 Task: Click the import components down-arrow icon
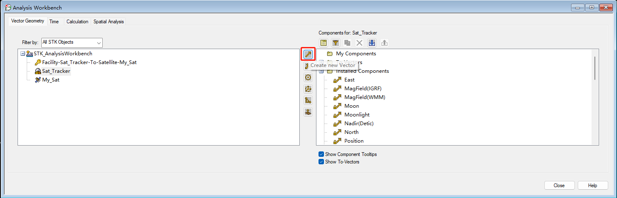(x=372, y=43)
